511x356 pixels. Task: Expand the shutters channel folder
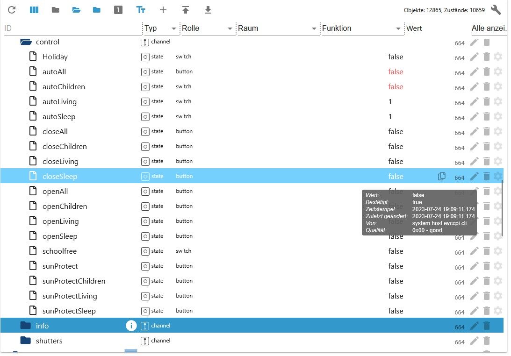pos(25,341)
